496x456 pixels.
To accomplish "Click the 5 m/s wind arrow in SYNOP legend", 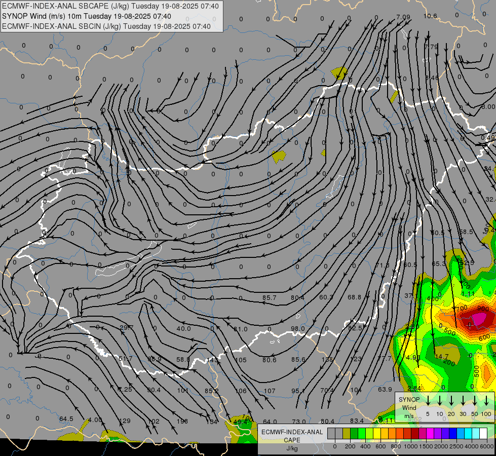I will [428, 400].
